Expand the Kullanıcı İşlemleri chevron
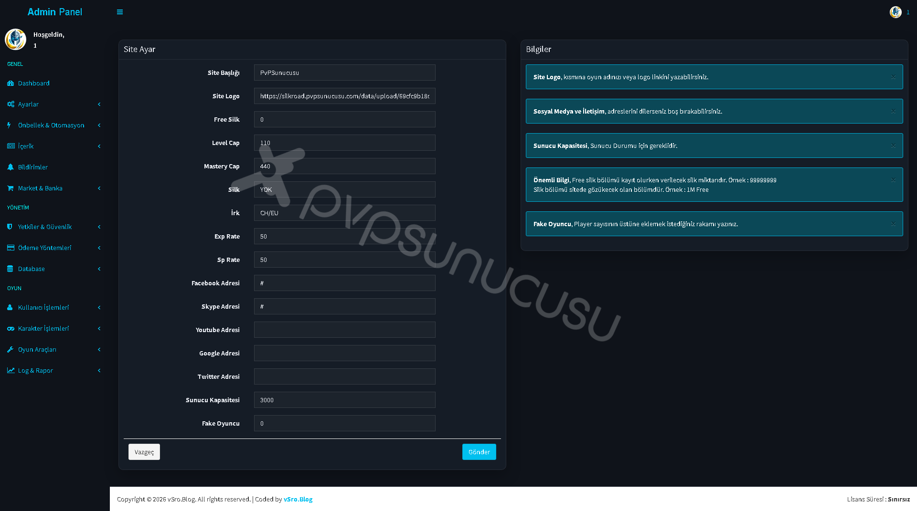Viewport: 917px width, 511px height. click(x=99, y=307)
